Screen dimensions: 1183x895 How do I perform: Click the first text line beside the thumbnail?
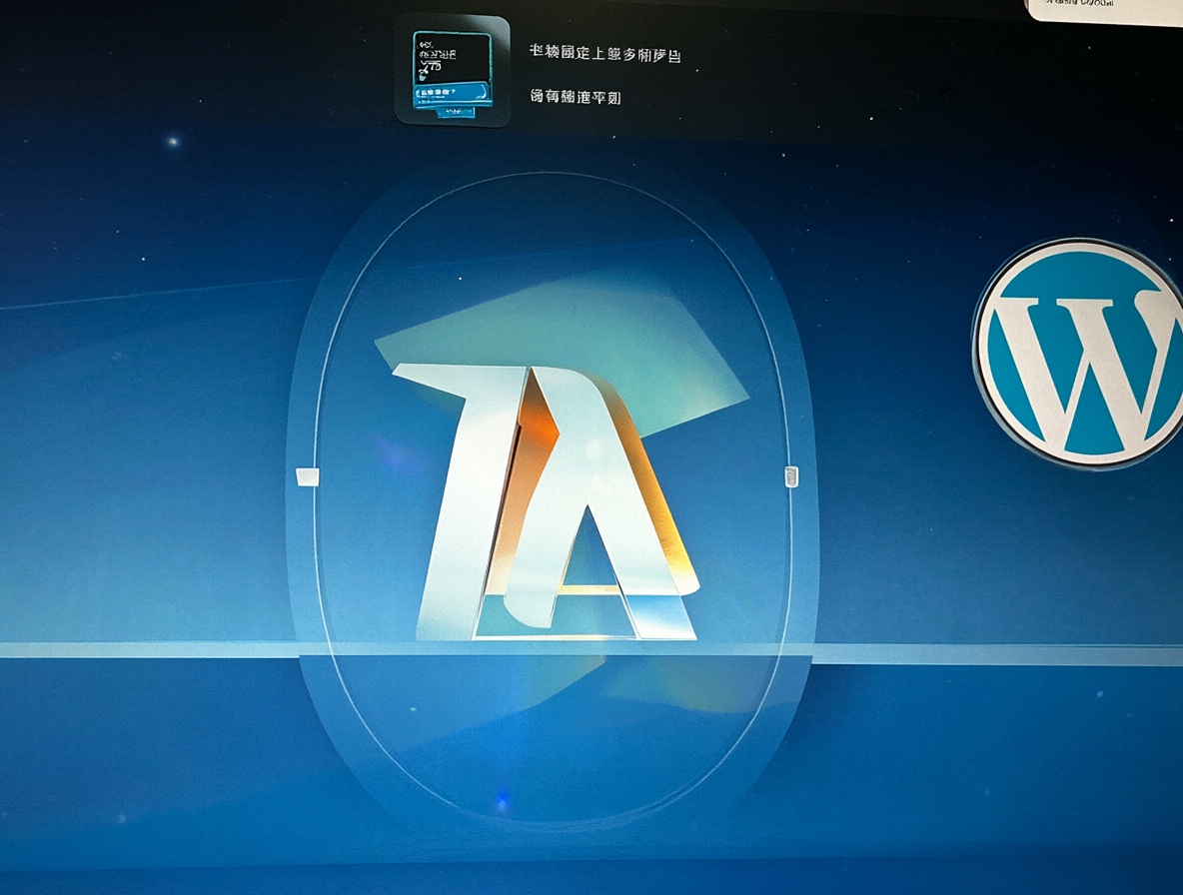pyautogui.click(x=604, y=54)
